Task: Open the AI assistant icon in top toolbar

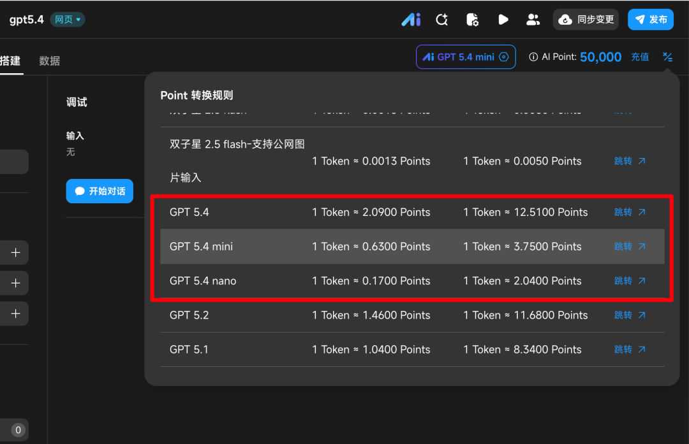Action: click(x=411, y=20)
